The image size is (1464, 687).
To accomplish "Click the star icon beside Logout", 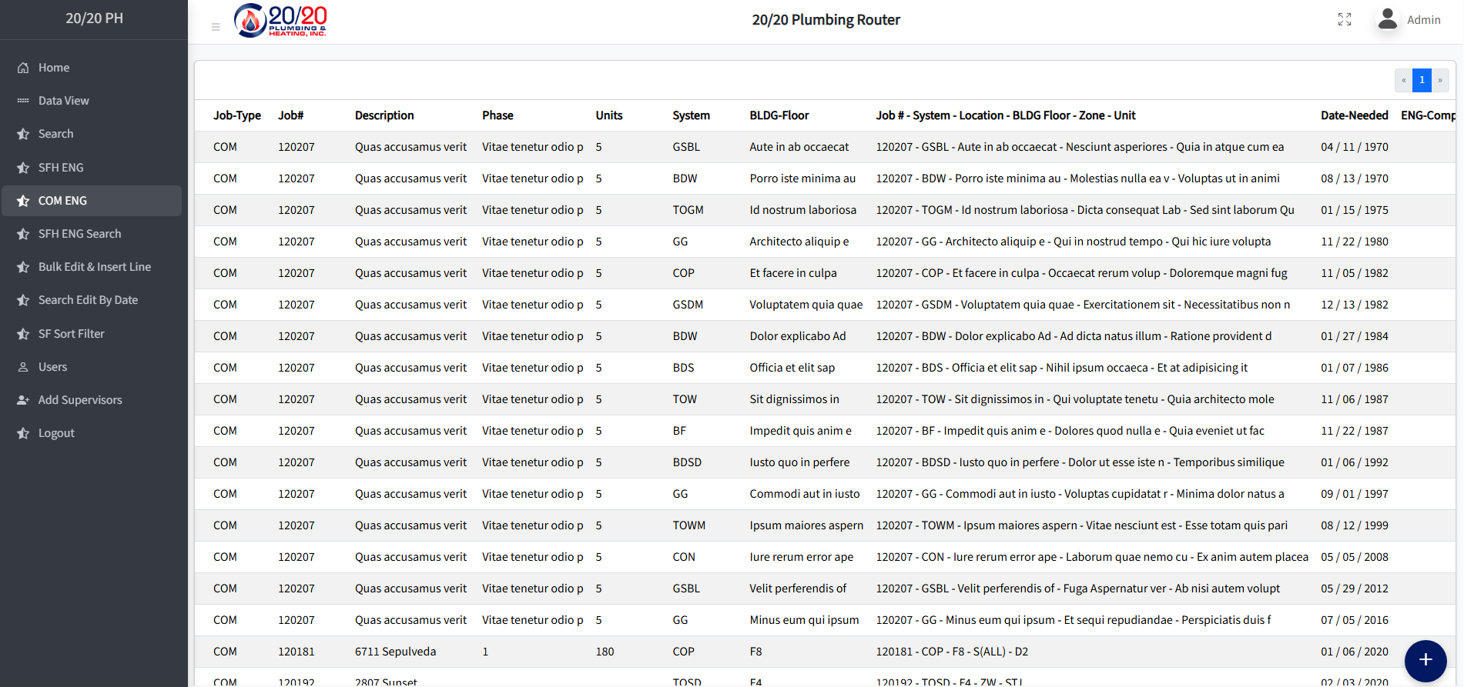I will [x=23, y=433].
